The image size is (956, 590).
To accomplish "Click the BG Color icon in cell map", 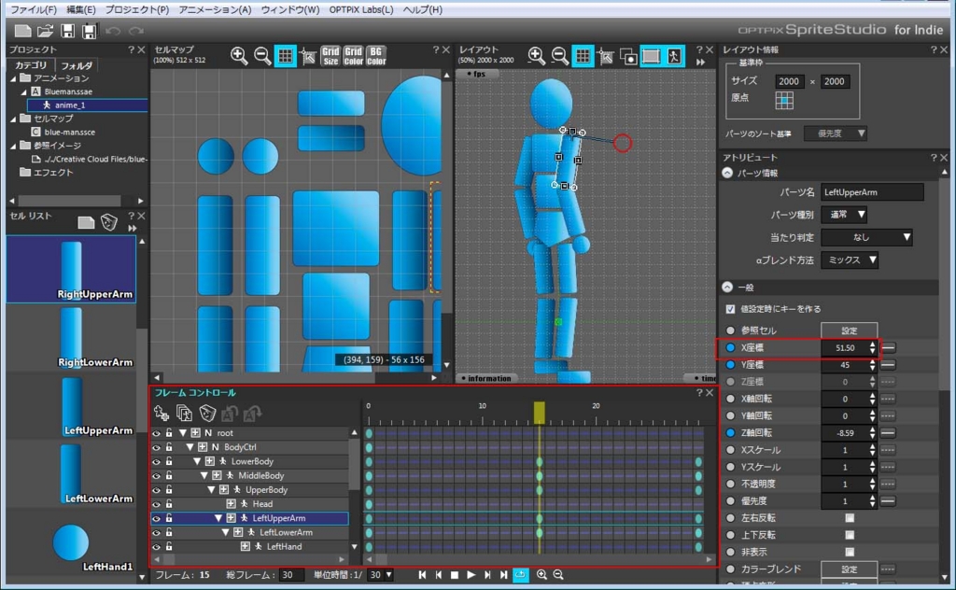I will point(375,56).
